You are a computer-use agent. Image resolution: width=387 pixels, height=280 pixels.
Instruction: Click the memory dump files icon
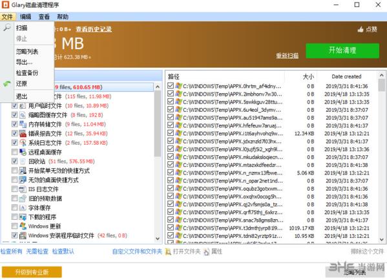[x=23, y=124]
